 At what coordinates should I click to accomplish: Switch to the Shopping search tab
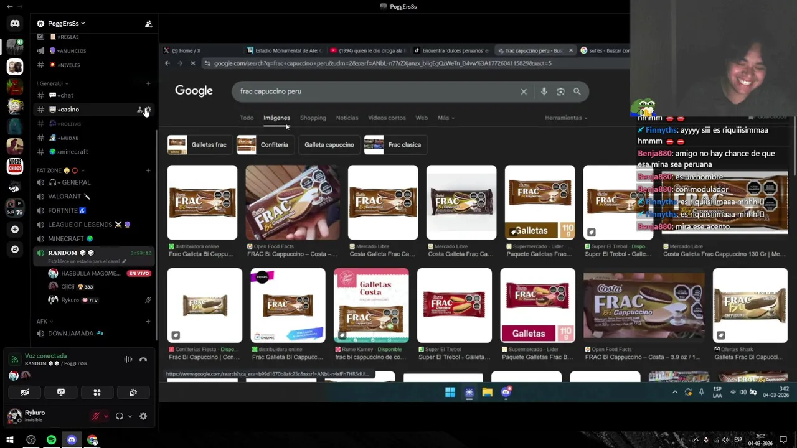pos(313,118)
